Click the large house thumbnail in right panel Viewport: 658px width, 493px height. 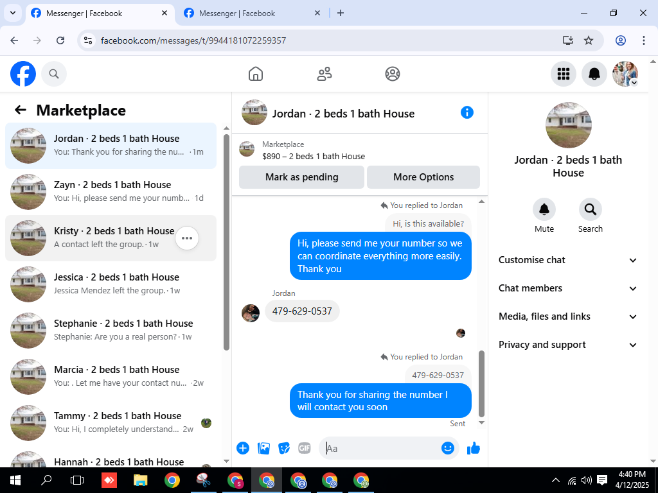[568, 125]
